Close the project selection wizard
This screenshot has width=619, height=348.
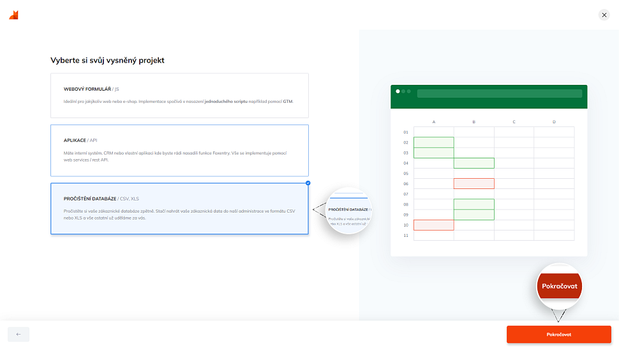click(604, 15)
